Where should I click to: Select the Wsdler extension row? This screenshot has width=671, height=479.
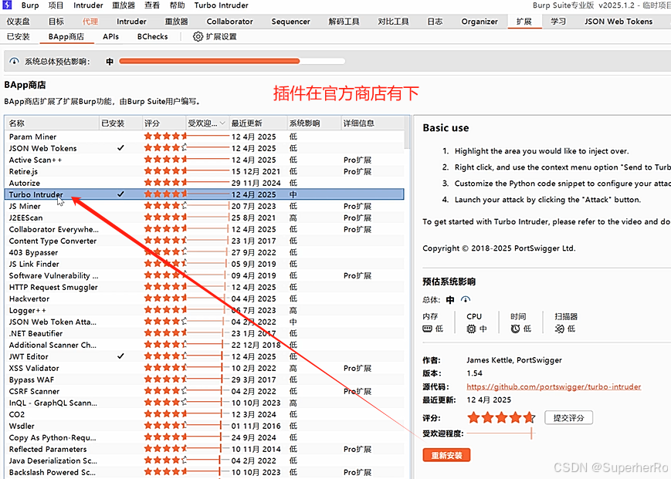[204, 426]
